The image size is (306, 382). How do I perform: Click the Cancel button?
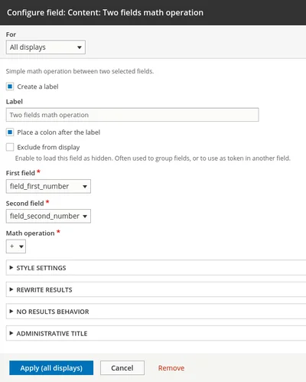click(x=122, y=368)
